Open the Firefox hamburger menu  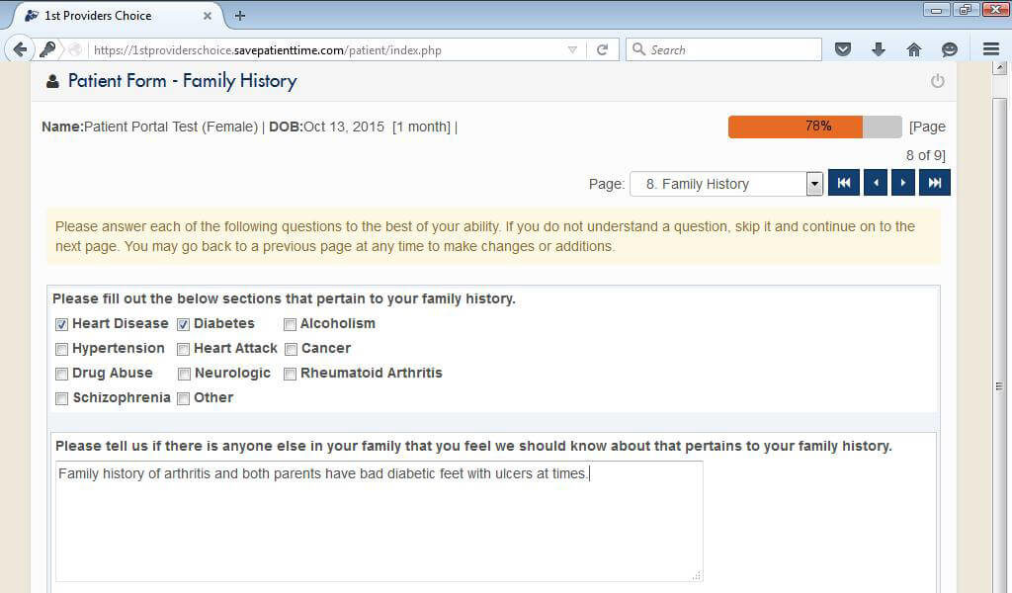(x=991, y=49)
